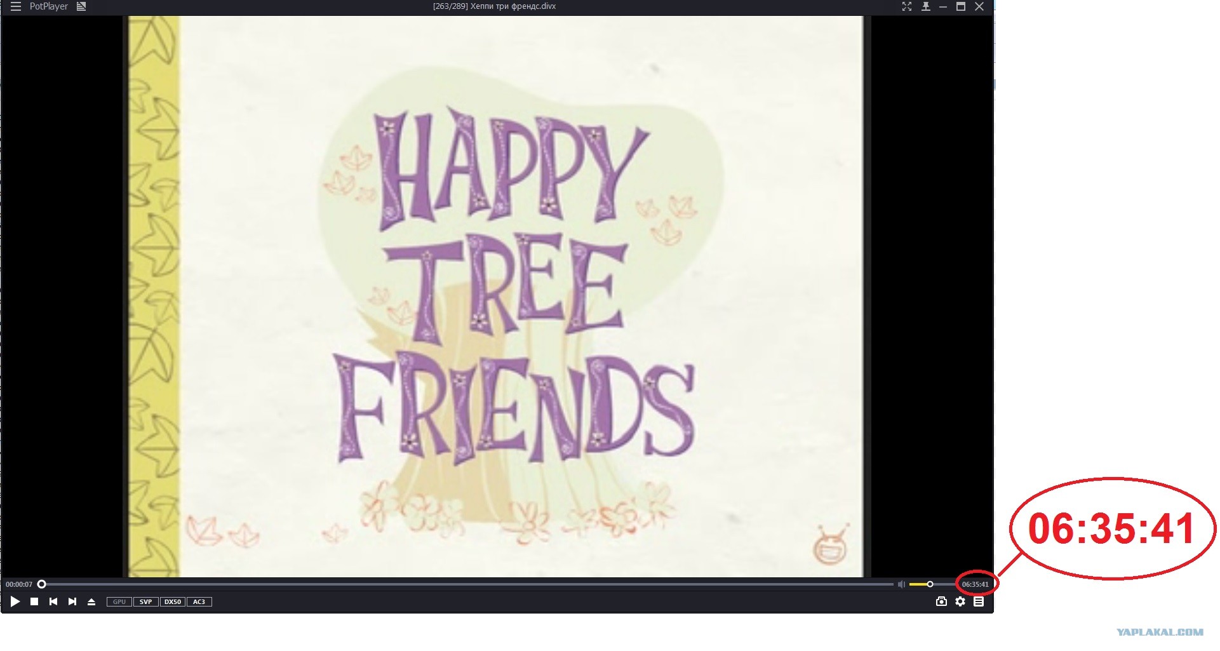Minimize the PotPlayer window
The height and width of the screenshot is (651, 1220).
943,6
